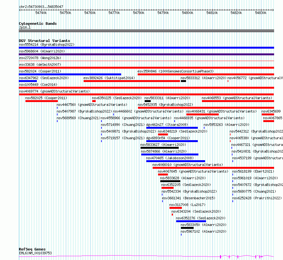Open nsv5409871 (ByrskaBishop2022) variant
283x260 pixels.
pos(128,131)
